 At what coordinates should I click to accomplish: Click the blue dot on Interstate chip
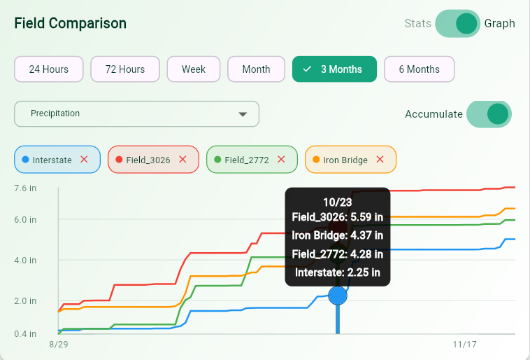point(25,160)
